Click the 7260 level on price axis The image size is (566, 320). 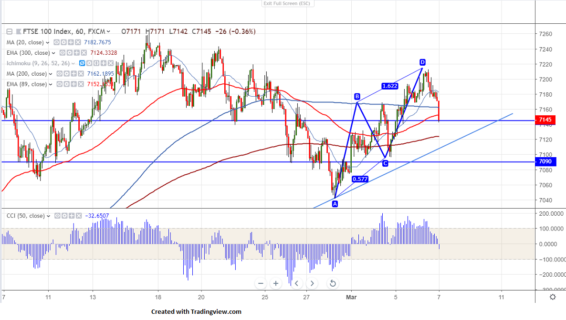click(x=545, y=34)
